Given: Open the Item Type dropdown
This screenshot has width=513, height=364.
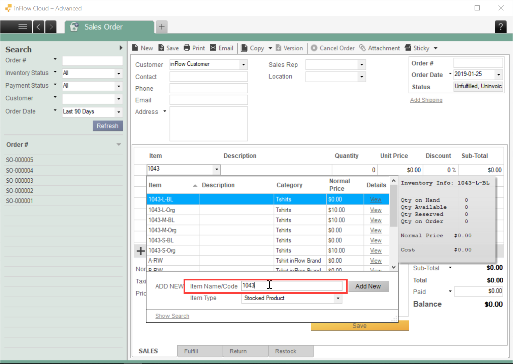Looking at the screenshot, I should 338,298.
